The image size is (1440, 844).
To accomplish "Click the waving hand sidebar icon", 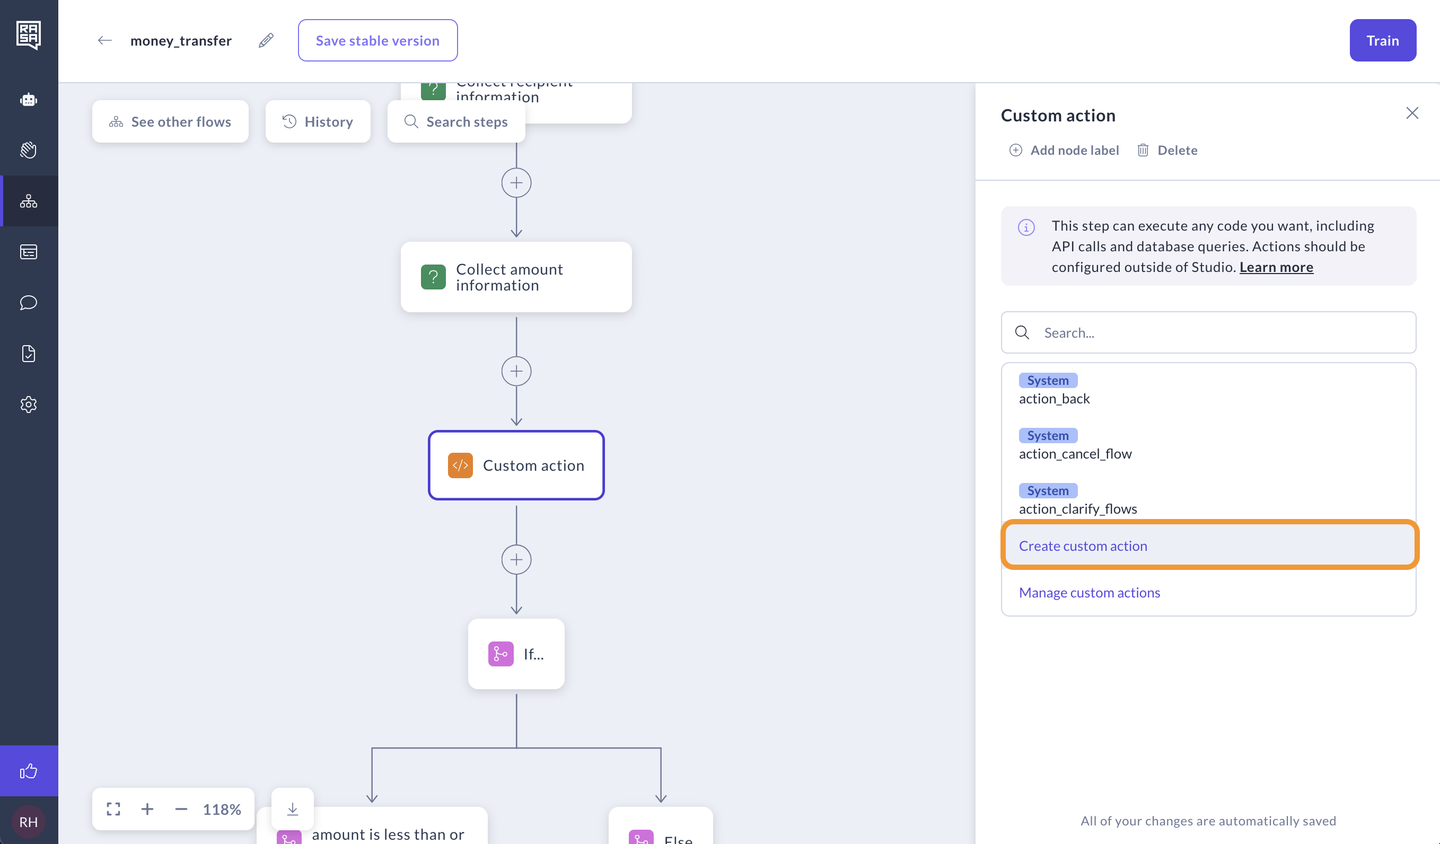I will (x=29, y=150).
